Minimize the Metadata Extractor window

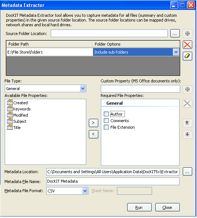coord(174,5)
